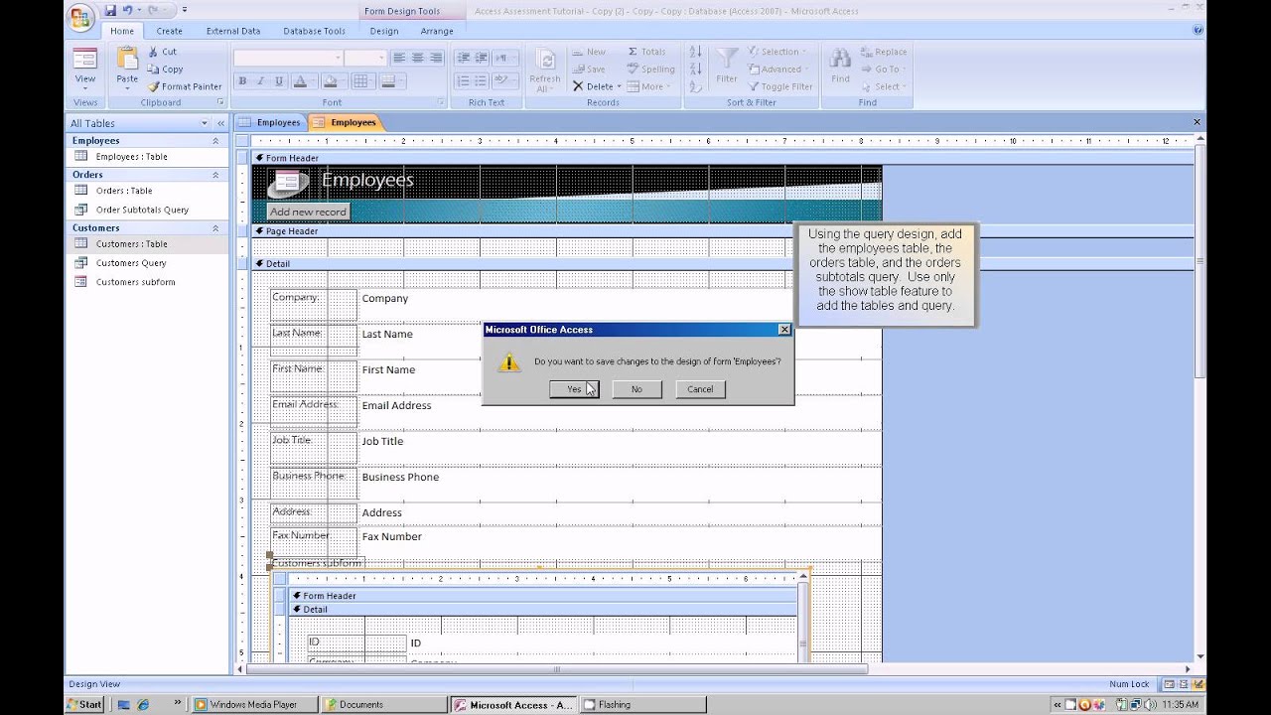Open the font size combo box
The image size is (1271, 715).
[365, 58]
